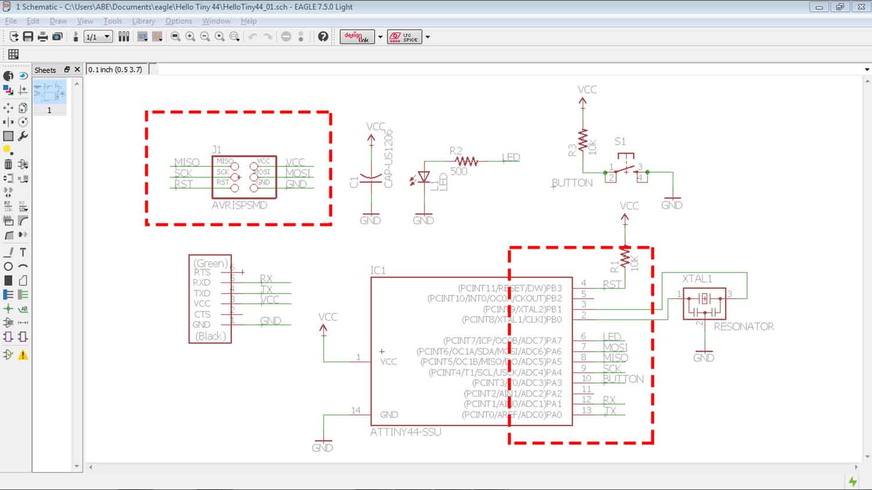Image resolution: width=872 pixels, height=490 pixels.
Task: Click the Redraw zoom icon
Action: coord(220,37)
